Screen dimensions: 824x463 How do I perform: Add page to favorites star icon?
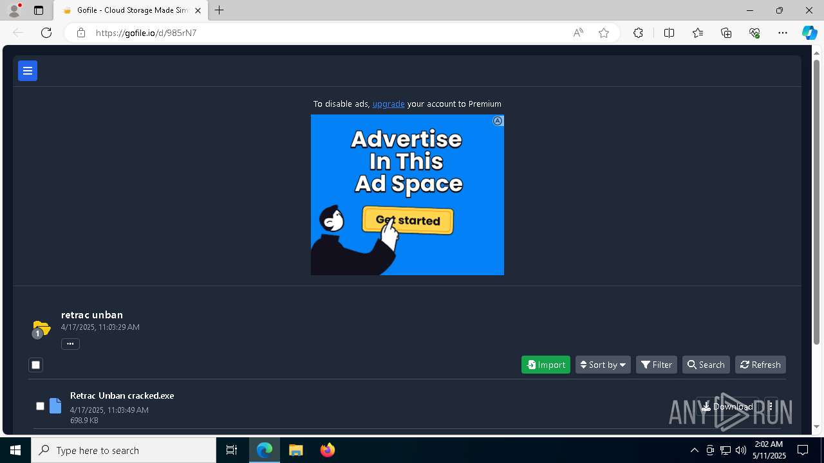pos(604,33)
